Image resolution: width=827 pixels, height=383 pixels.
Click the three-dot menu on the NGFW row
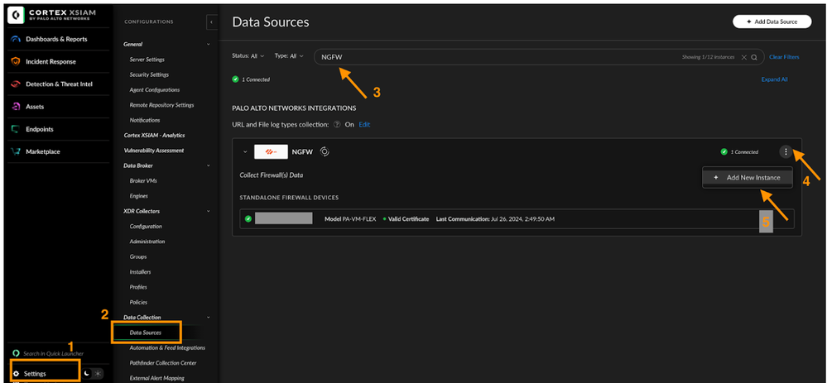click(785, 151)
